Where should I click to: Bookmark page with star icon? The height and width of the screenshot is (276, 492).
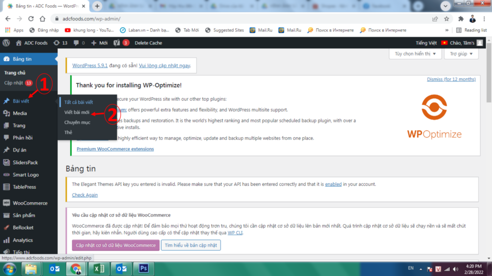point(446,19)
